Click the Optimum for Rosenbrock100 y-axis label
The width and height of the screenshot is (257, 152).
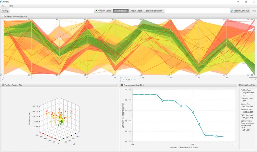123,115
